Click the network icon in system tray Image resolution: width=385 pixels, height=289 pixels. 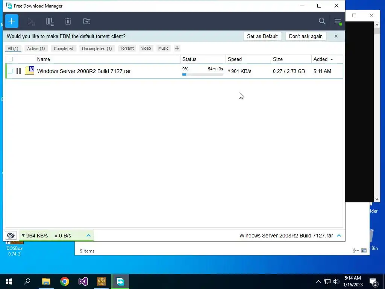click(327, 281)
